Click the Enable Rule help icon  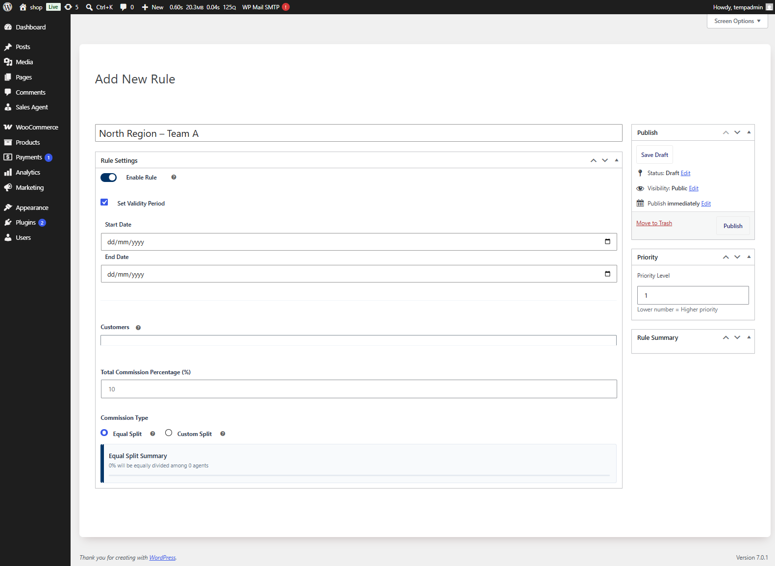click(174, 177)
